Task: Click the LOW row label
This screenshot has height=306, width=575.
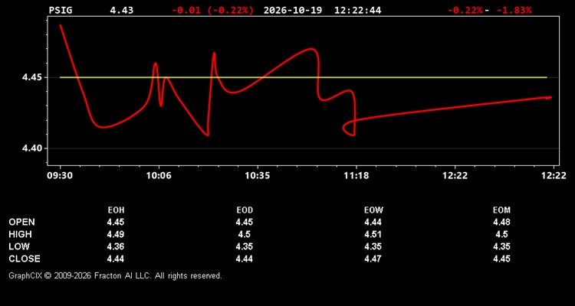Action: tap(19, 246)
